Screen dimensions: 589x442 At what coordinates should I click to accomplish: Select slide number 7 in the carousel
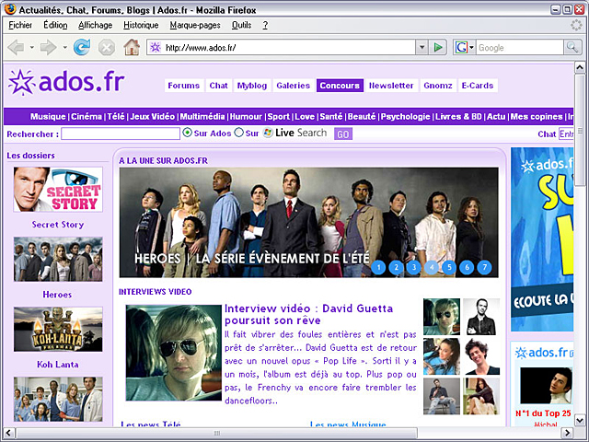(484, 267)
